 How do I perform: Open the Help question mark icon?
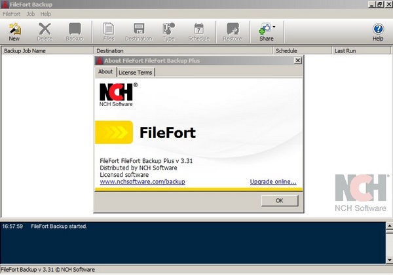click(x=378, y=29)
